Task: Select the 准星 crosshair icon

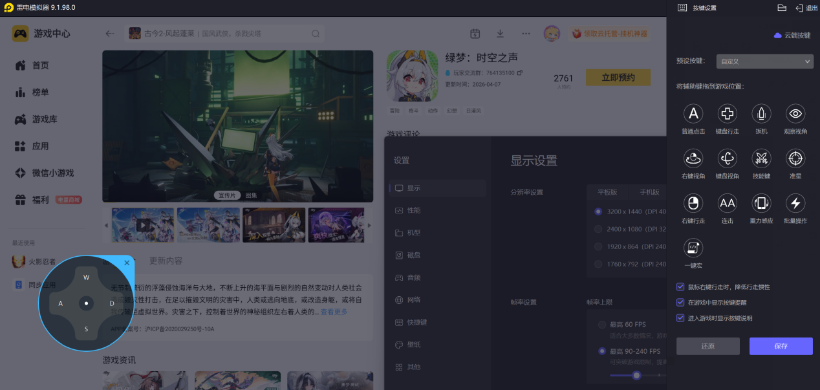Action: click(795, 158)
